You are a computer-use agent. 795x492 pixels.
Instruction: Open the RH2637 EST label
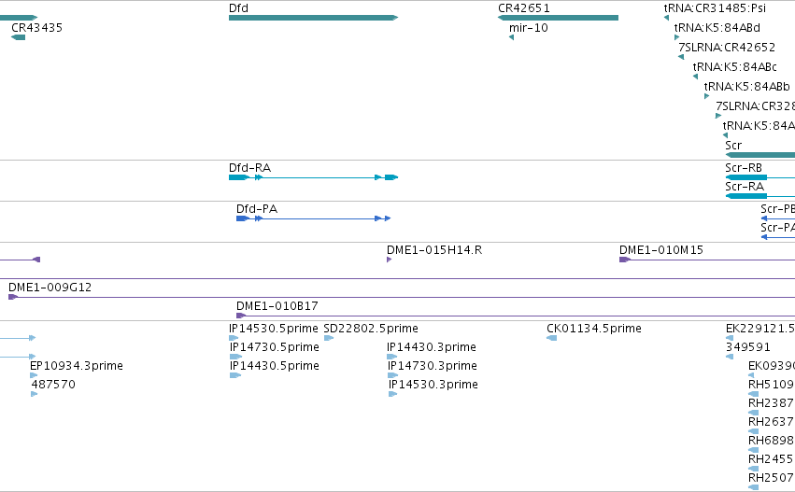pos(771,422)
